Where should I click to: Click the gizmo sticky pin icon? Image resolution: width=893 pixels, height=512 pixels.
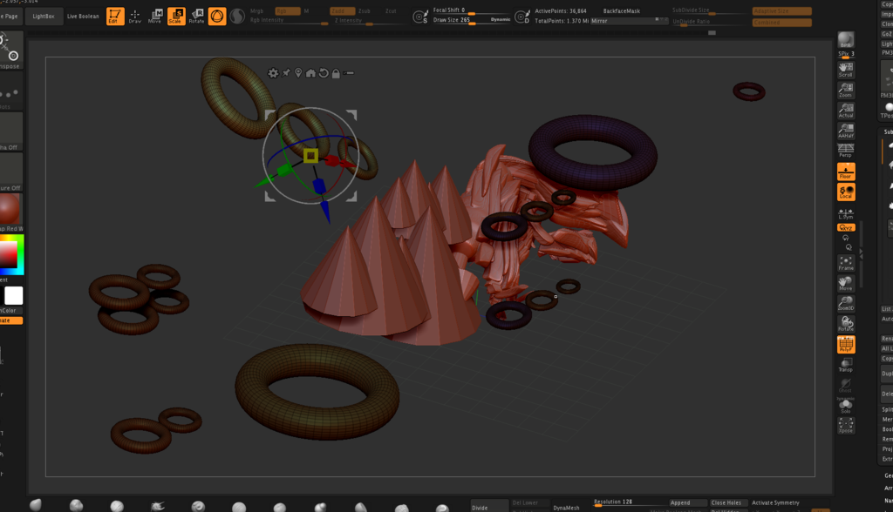tap(286, 73)
